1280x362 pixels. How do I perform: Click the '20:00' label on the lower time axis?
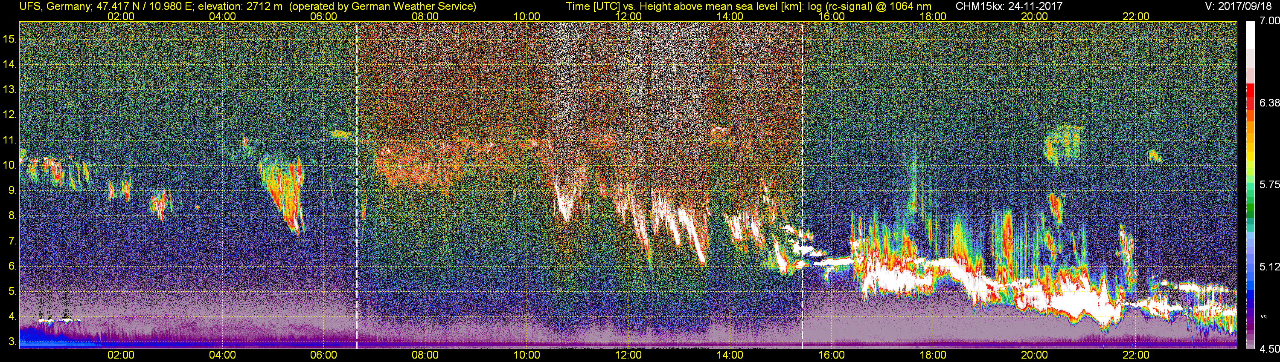[x=1035, y=356]
